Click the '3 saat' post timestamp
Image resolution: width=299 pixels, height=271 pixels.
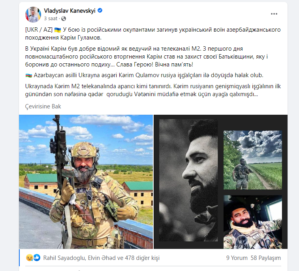tap(51, 19)
